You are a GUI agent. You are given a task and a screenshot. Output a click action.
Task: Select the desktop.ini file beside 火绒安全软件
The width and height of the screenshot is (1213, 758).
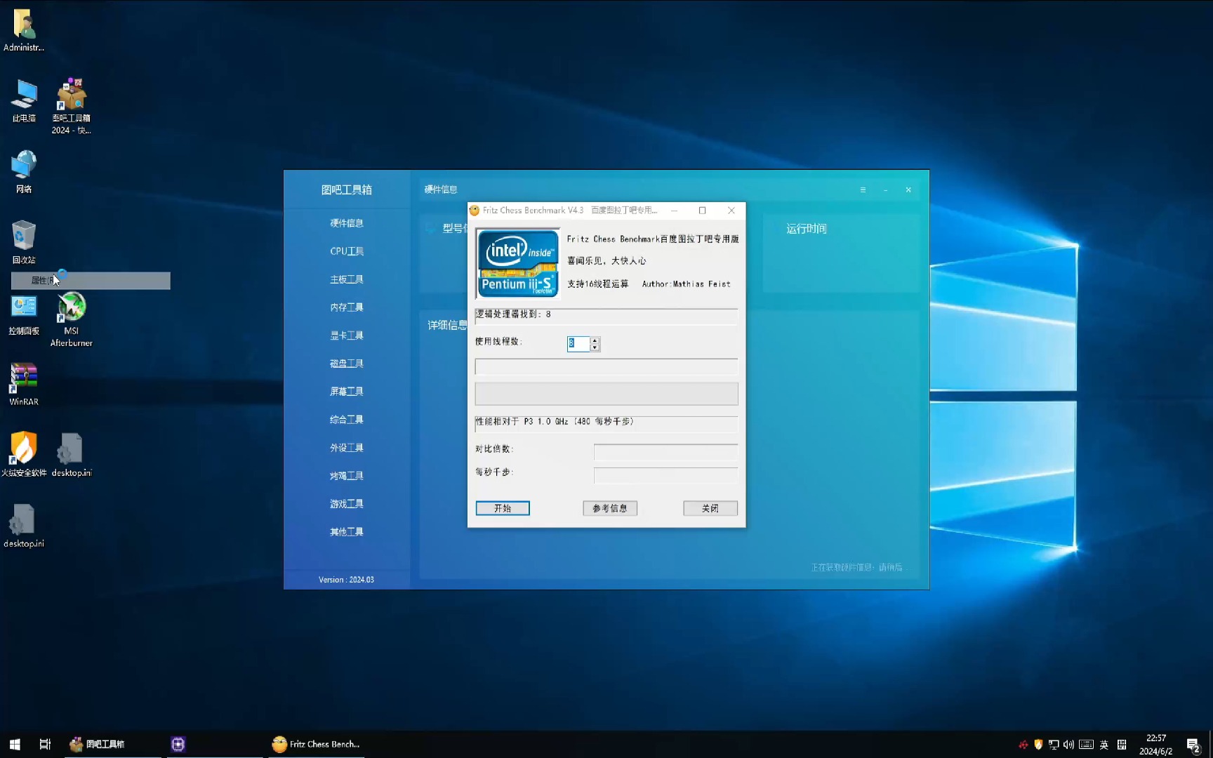pyautogui.click(x=71, y=454)
